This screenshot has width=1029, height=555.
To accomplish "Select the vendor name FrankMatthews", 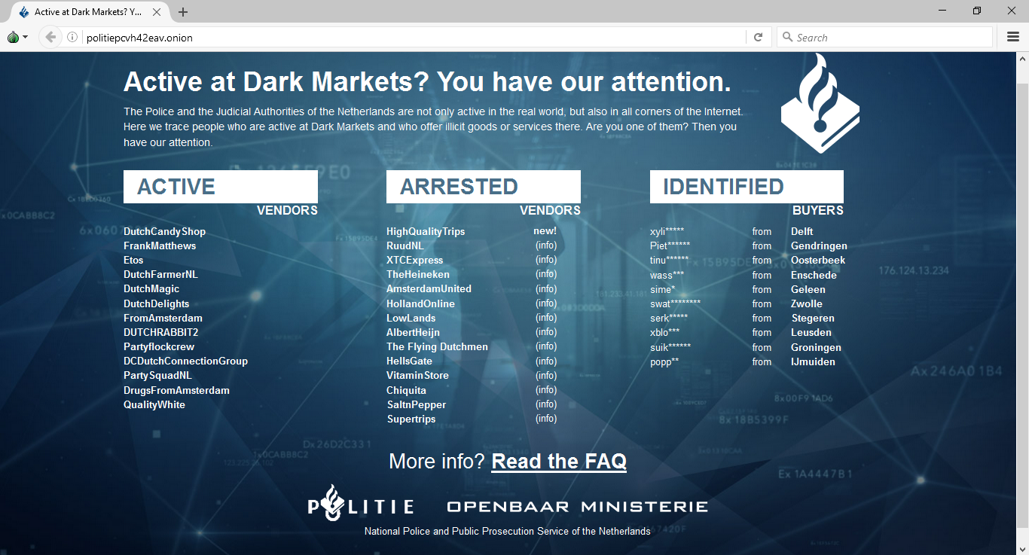I will pyautogui.click(x=160, y=245).
